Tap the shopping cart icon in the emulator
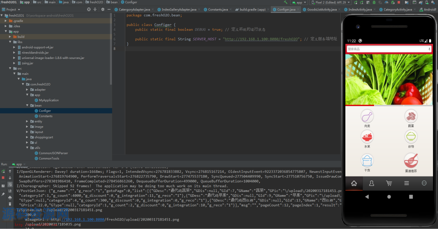 [x=389, y=183]
